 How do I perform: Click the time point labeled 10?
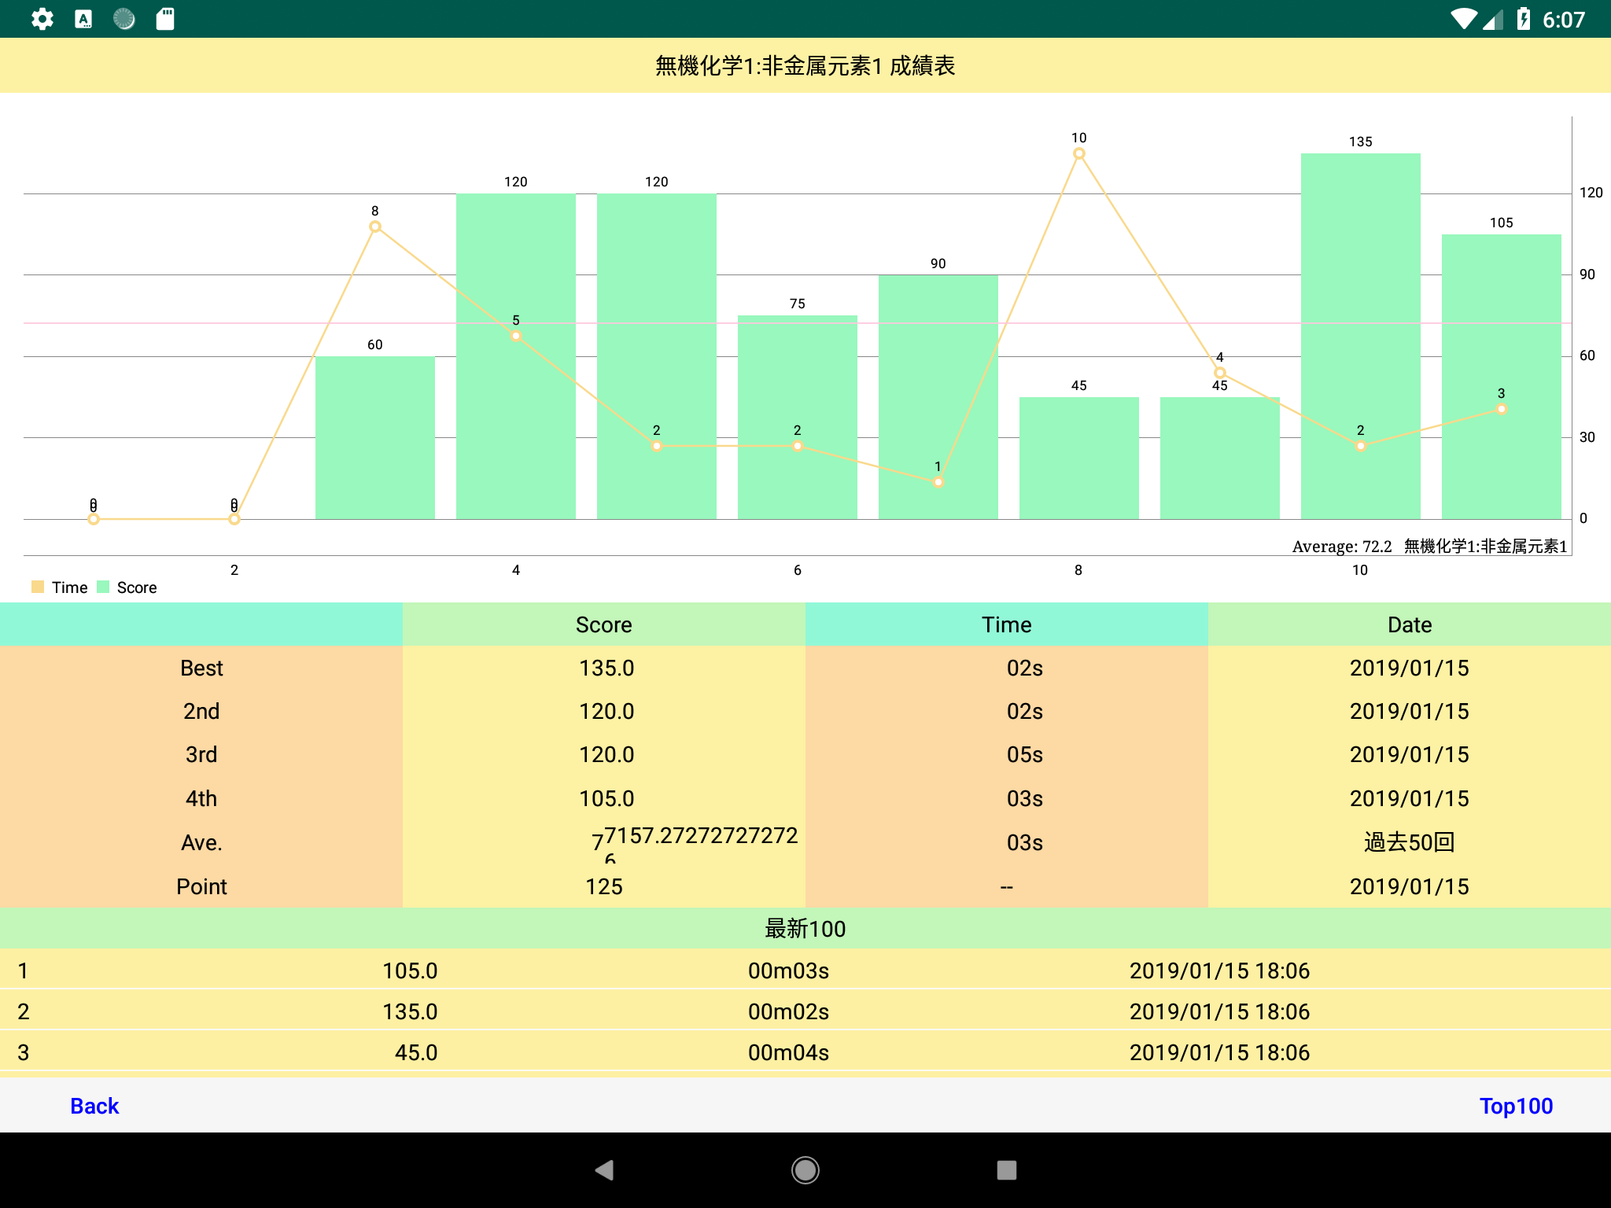1079,153
